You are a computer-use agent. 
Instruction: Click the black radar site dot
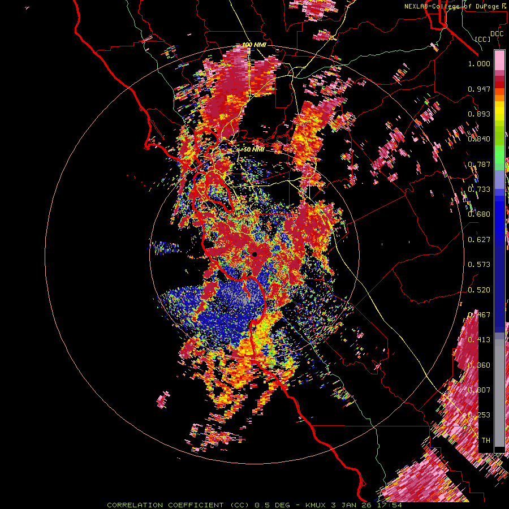point(255,255)
